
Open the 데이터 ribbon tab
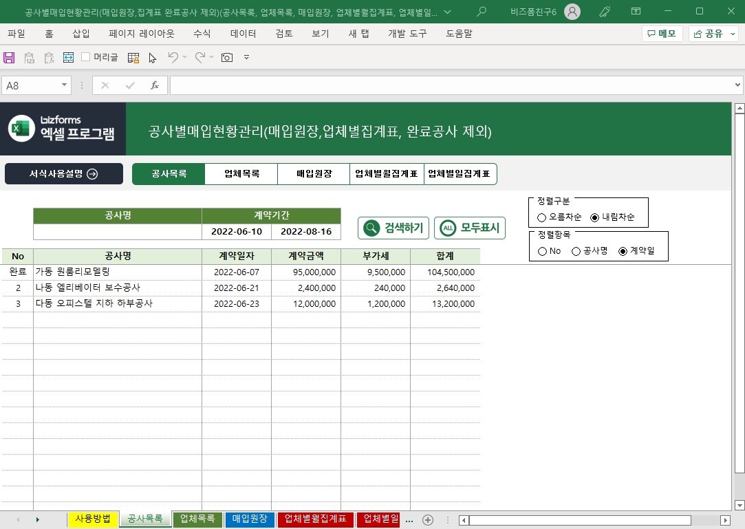(243, 34)
